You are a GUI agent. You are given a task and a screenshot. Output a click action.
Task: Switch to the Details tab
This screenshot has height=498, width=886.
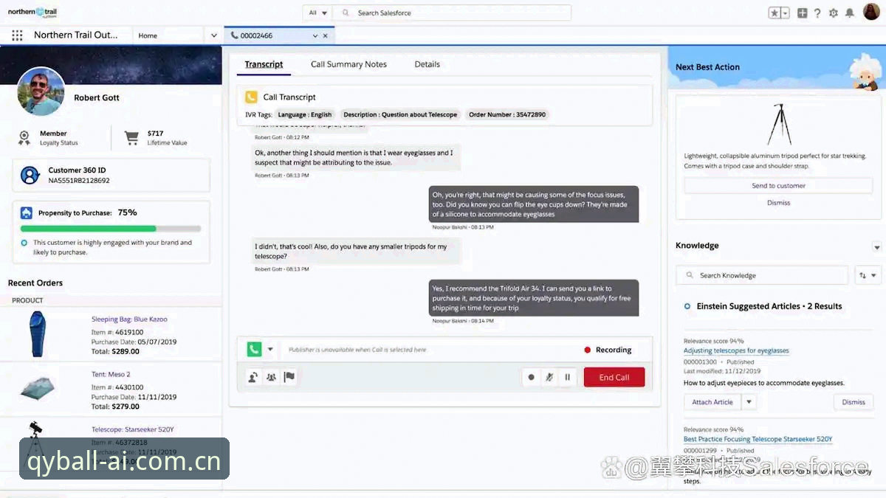tap(427, 64)
